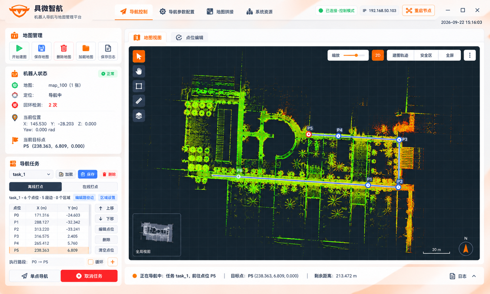The height and width of the screenshot is (294, 490).
Task: Click the 删除地图 trash icon
Action: point(64,51)
